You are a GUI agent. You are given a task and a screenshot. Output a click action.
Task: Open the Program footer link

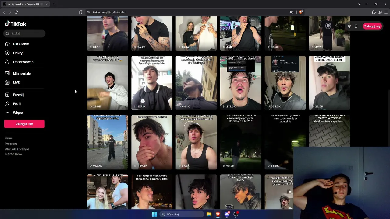point(11,144)
